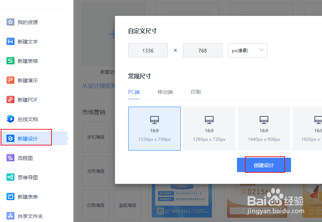Click the 方形海报 category button
This screenshot has width=322, height=222.
click(x=96, y=171)
